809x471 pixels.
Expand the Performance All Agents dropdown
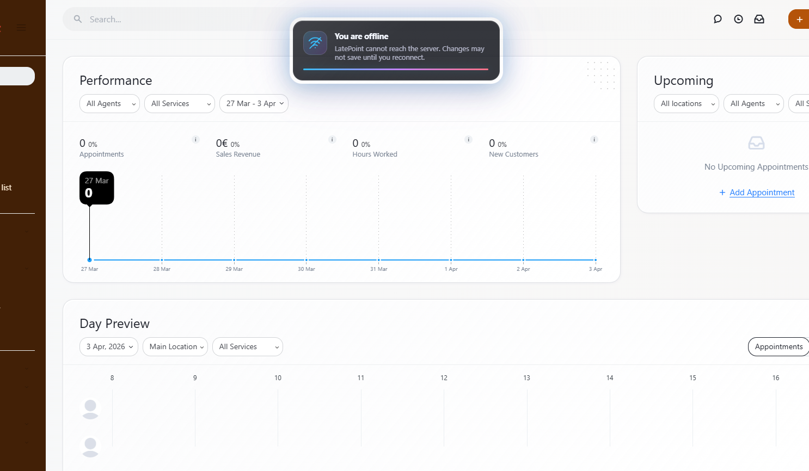pyautogui.click(x=109, y=104)
